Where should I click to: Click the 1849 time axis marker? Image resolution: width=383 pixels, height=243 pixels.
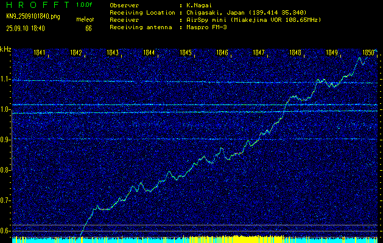coord(332,52)
